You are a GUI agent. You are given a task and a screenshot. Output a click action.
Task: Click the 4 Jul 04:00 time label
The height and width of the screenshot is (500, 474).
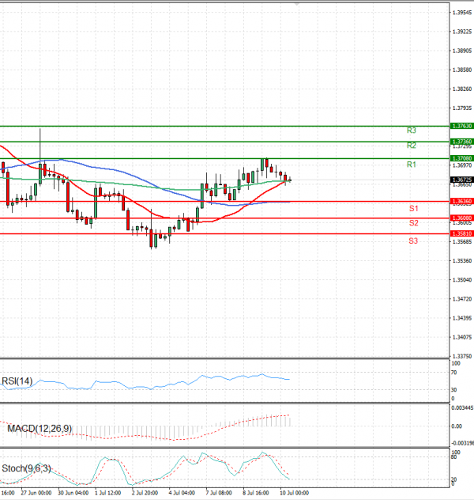pyautogui.click(x=182, y=493)
